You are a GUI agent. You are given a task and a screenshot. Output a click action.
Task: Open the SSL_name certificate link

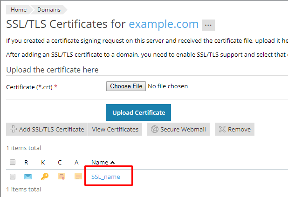(106, 177)
